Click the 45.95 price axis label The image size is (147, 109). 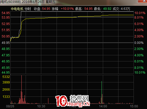point(6,68)
